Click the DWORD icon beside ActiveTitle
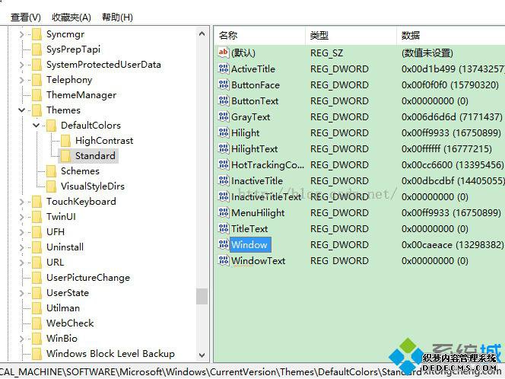Screen dimensions: 505x379 coord(223,68)
